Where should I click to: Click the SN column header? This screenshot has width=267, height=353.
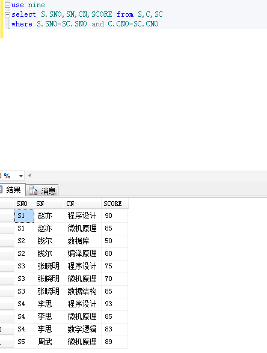point(49,204)
